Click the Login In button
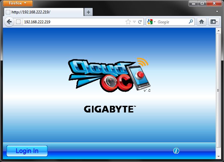Viewport: 224px width, 162px height. pyautogui.click(x=27, y=151)
